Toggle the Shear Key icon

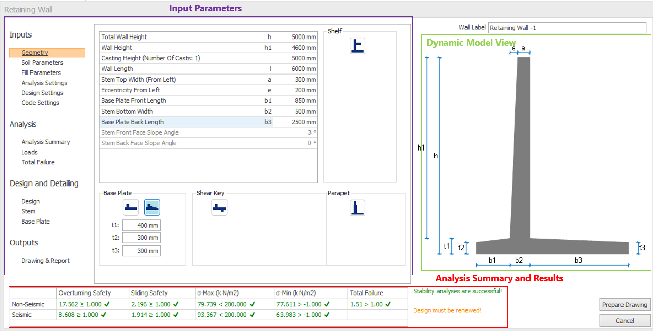[x=219, y=208]
